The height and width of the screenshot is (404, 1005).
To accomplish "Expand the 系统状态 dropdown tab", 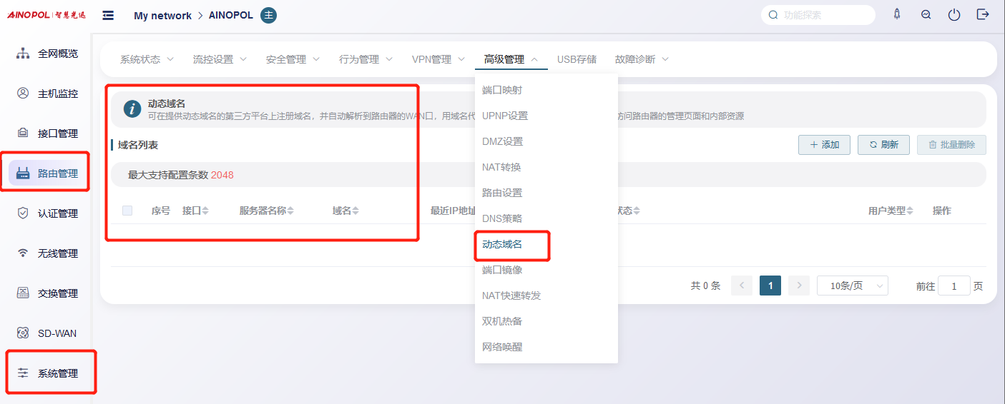I will click(147, 59).
